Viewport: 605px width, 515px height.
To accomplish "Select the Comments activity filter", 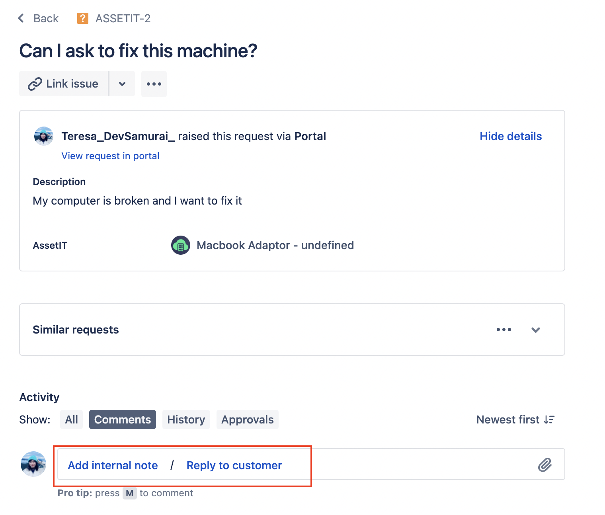I will pyautogui.click(x=123, y=419).
